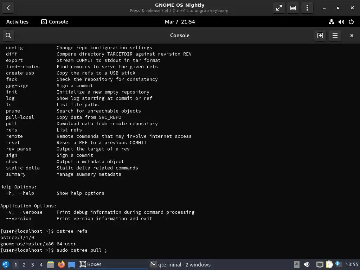Viewport: 360px width, 270px height.
Task: Click the 'gnome-os/master/x86_64-user' output line
Action: [x=38, y=244]
